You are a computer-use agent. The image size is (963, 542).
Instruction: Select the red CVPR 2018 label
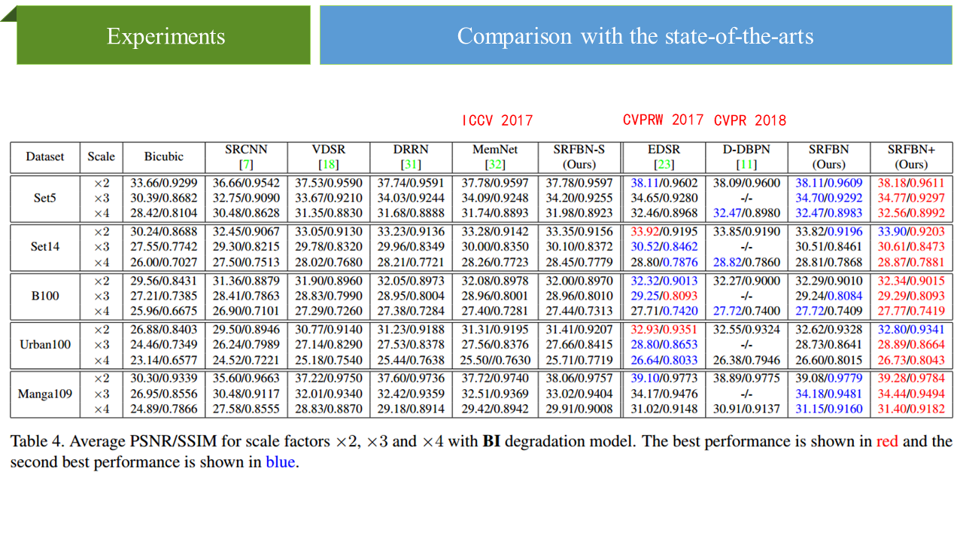click(750, 120)
